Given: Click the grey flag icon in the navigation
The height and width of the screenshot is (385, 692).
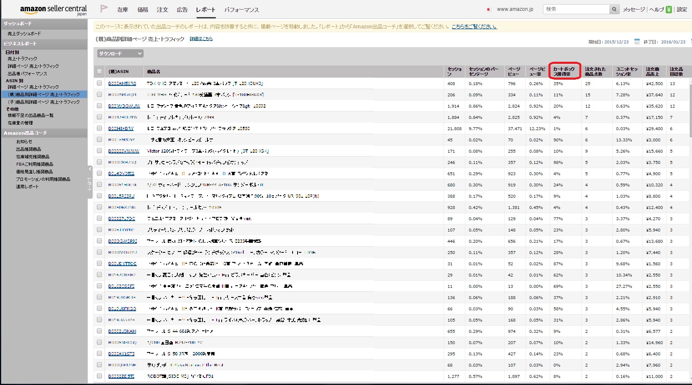Looking at the screenshot, I should 104,9.
